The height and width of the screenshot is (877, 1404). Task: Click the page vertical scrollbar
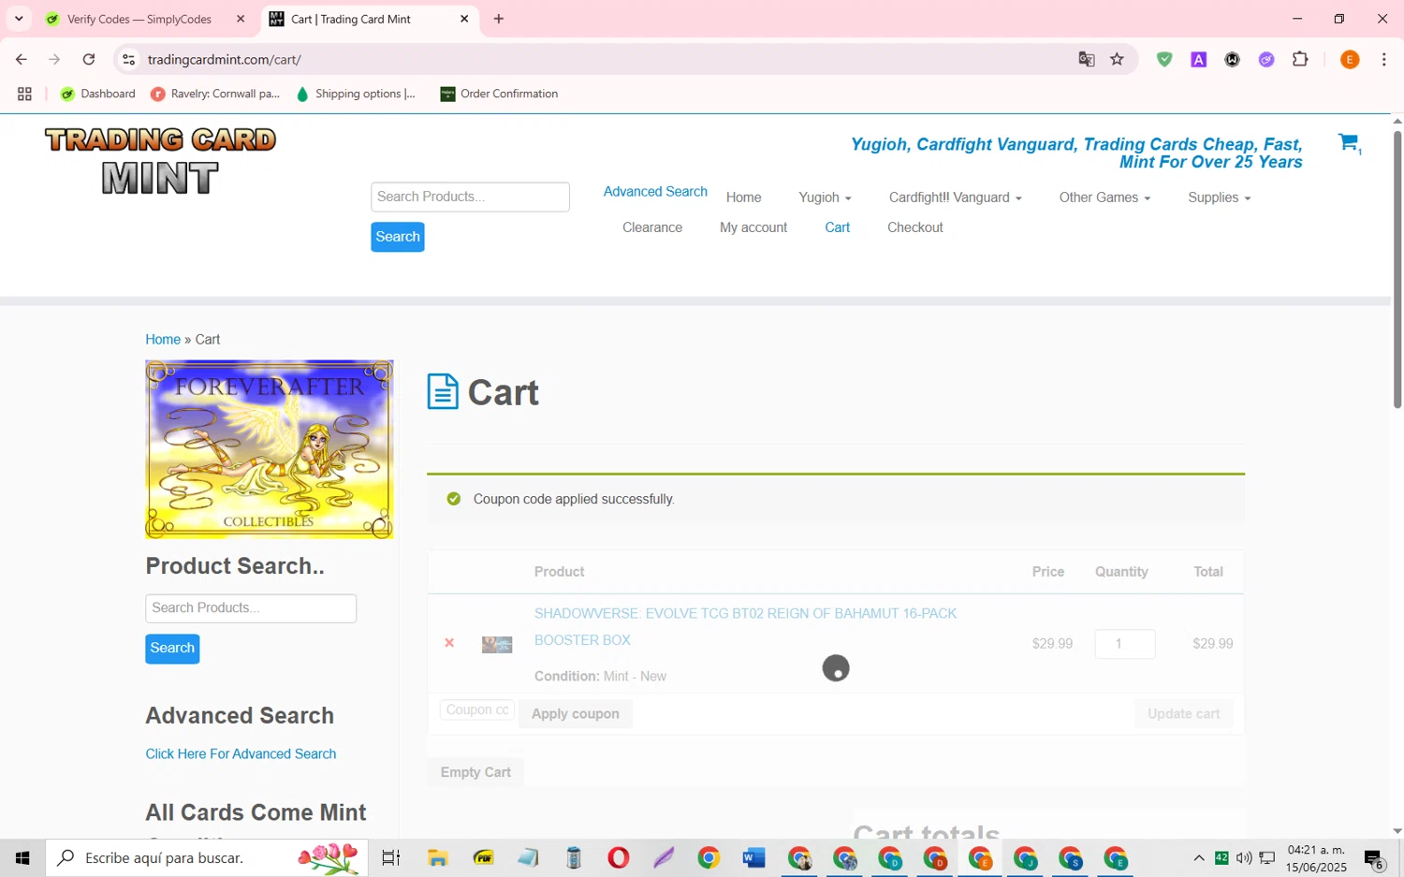point(1397,271)
